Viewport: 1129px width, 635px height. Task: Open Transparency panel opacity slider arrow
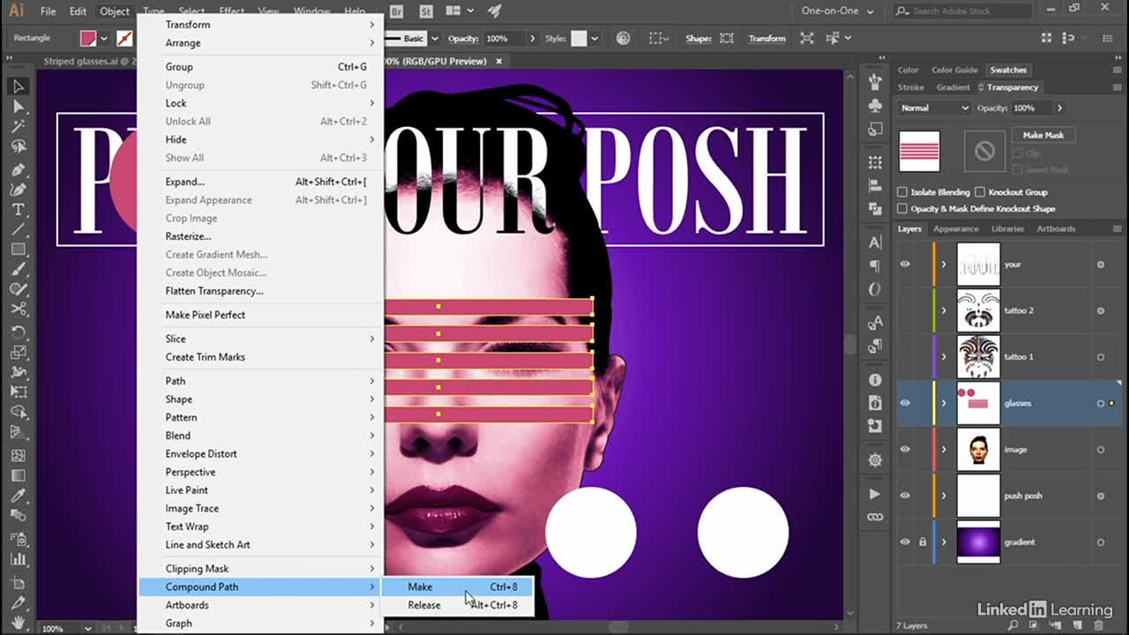click(x=1059, y=108)
